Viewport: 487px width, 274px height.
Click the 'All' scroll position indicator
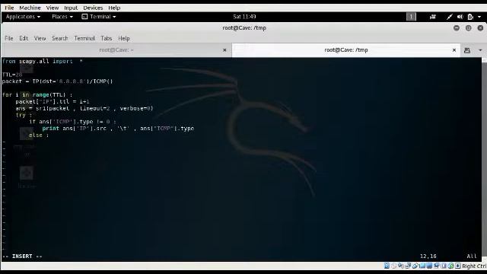(x=472, y=256)
